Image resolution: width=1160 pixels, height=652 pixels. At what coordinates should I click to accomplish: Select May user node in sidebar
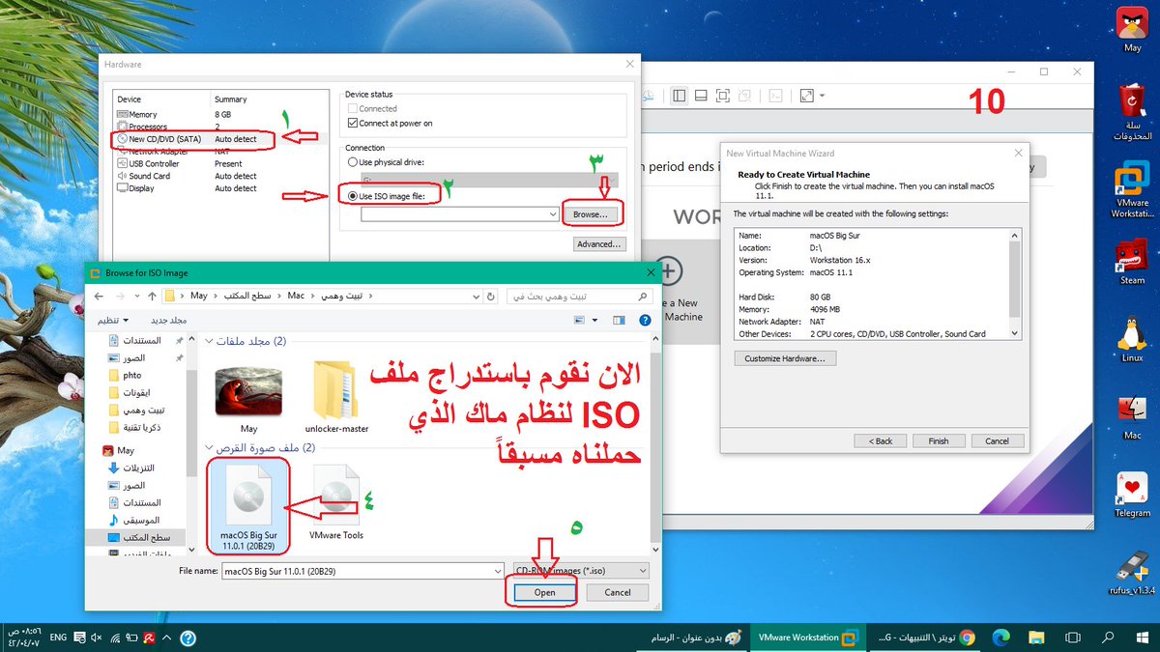[x=118, y=450]
